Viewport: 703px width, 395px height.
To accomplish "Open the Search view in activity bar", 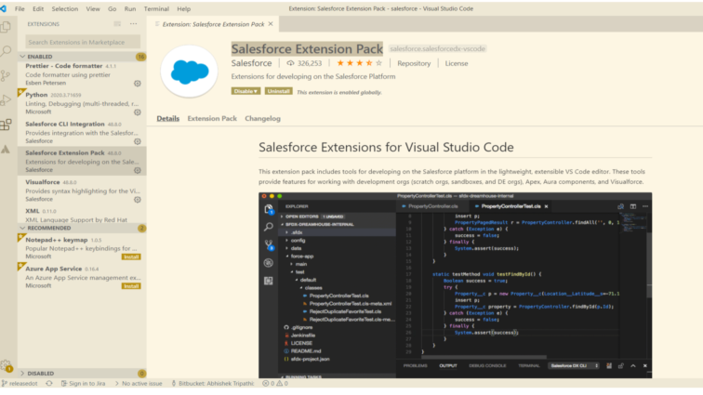I will coord(6,51).
